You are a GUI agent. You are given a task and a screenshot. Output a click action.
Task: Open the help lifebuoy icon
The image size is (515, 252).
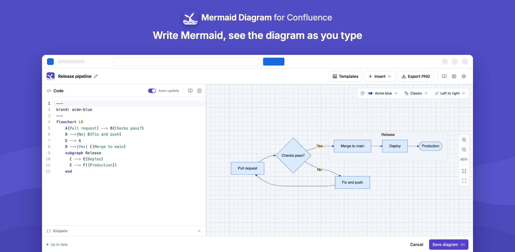pos(454,76)
